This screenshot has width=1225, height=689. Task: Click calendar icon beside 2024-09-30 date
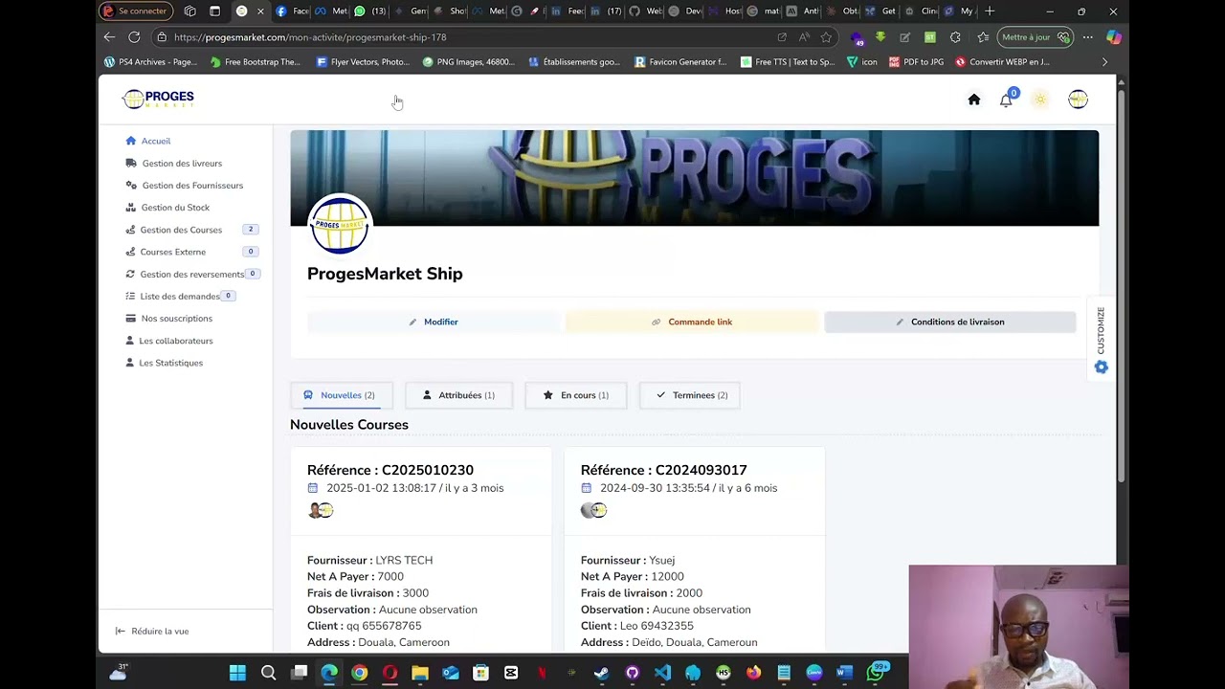click(587, 488)
